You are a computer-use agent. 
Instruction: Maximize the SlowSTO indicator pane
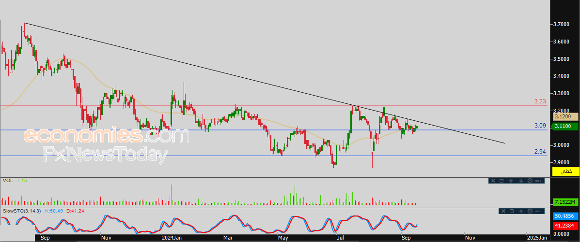pos(512,211)
